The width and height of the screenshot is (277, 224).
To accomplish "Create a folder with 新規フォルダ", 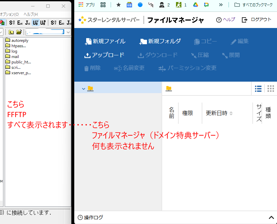I will [160, 41].
